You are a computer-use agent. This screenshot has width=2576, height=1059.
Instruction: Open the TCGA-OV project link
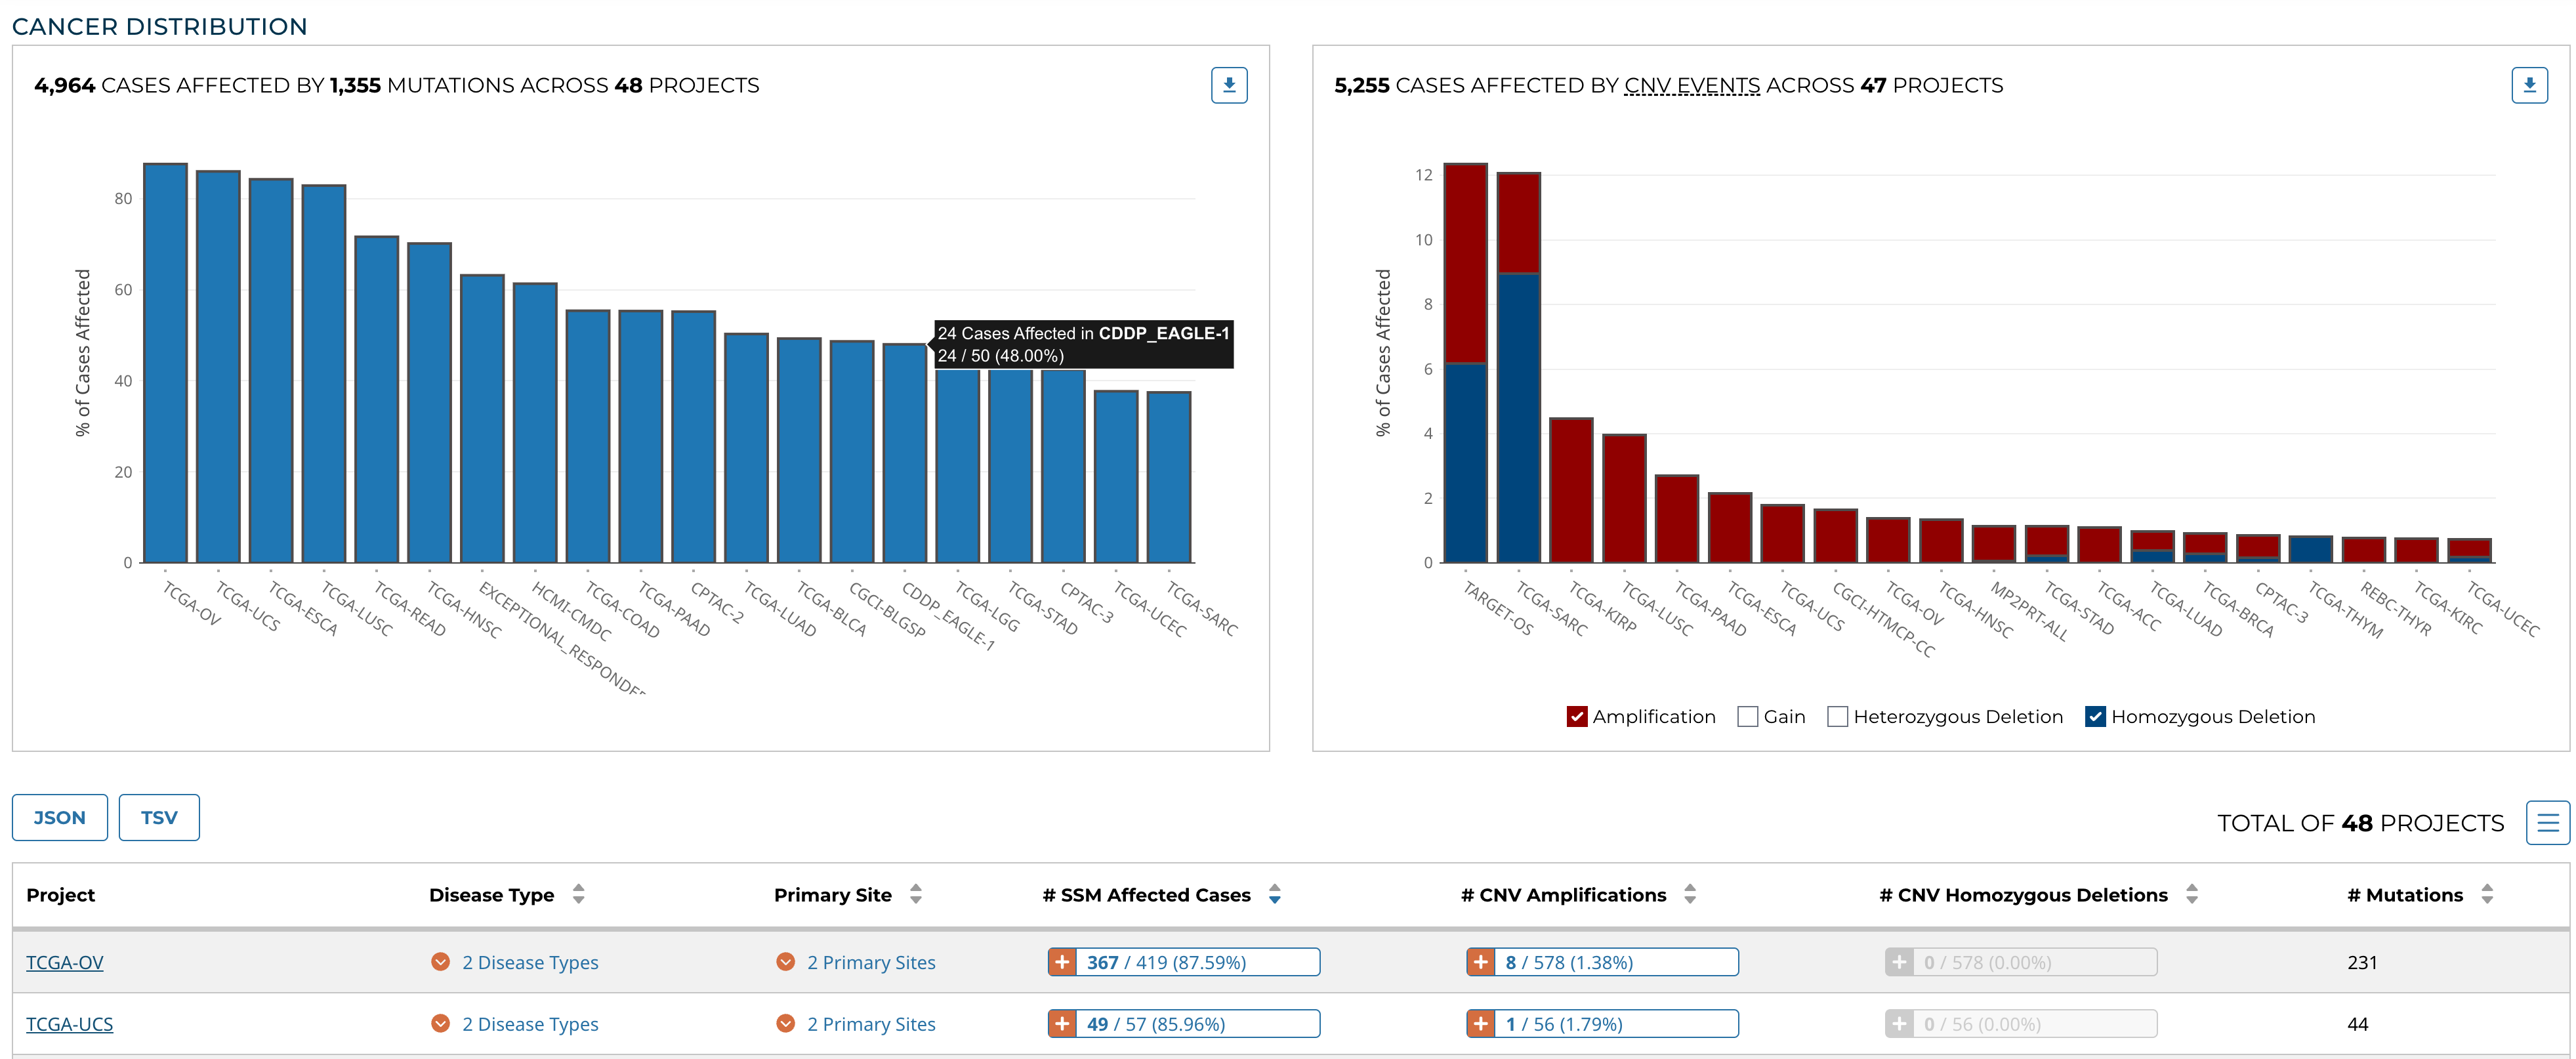[64, 962]
